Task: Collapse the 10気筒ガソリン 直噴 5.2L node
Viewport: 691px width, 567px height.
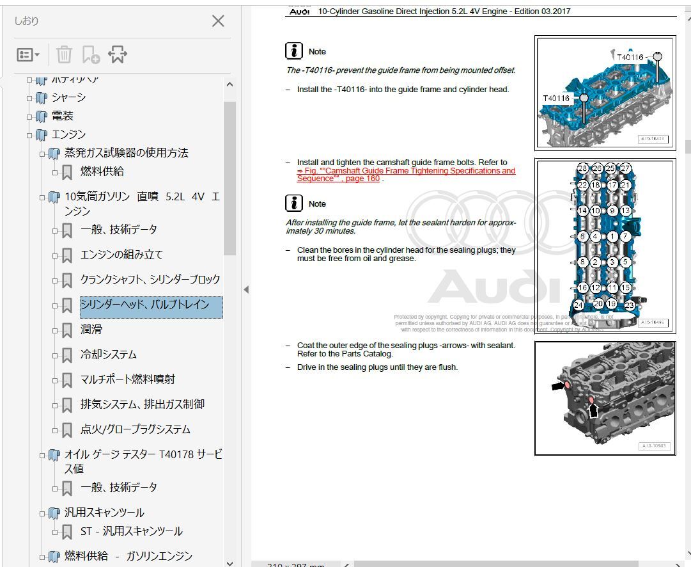Action: (x=42, y=197)
